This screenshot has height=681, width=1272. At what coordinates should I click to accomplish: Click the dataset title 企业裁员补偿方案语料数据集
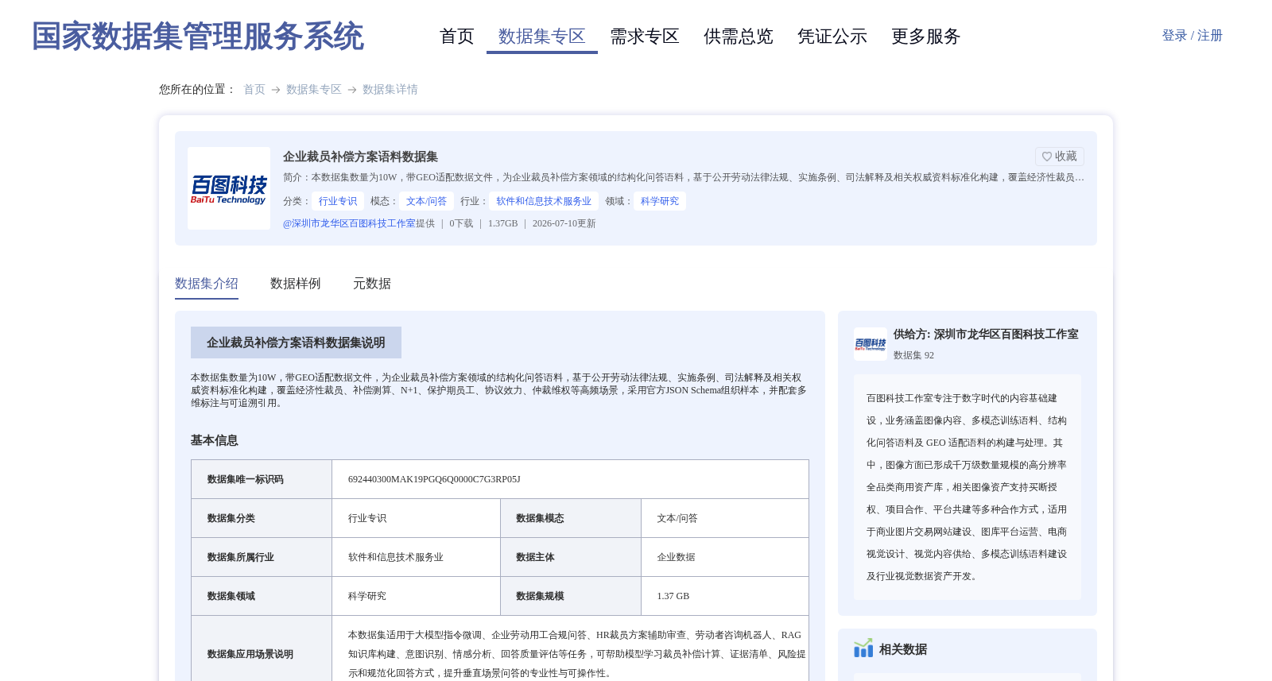pos(361,157)
